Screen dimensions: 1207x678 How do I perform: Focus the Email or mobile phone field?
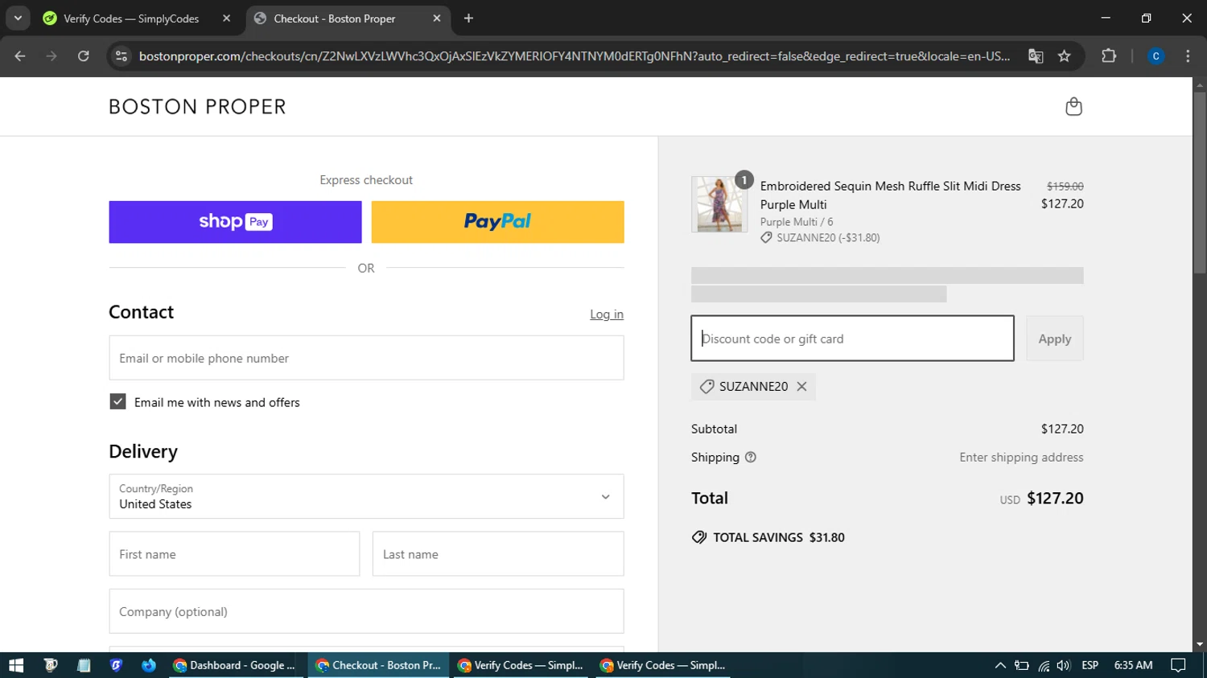point(366,358)
